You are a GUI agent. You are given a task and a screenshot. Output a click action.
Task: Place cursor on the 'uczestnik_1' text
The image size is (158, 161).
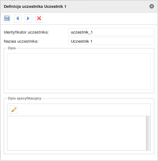pyautogui.click(x=82, y=32)
